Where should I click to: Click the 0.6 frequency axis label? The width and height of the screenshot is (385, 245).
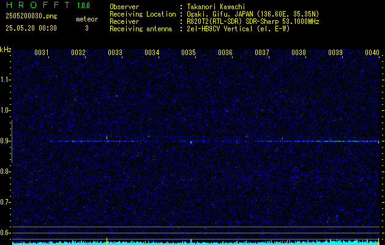(5, 233)
